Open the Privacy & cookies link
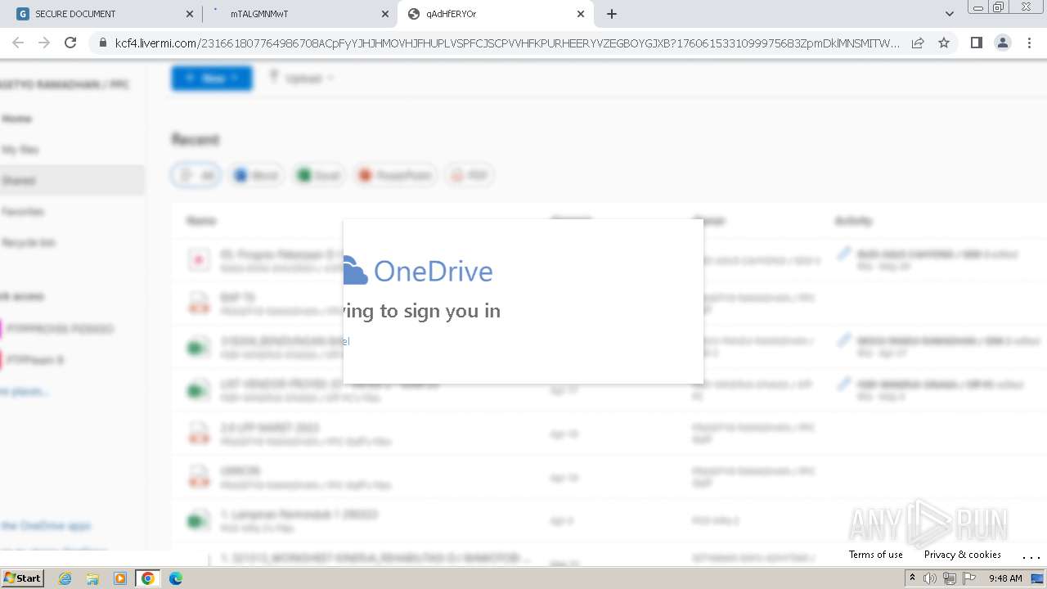This screenshot has width=1047, height=589. tap(963, 555)
